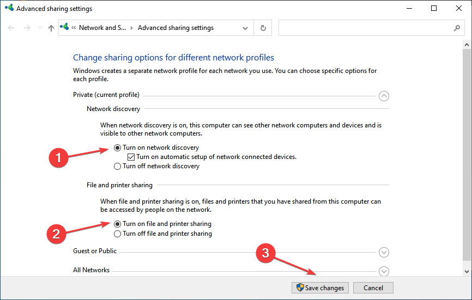Collapse the Private profile section

[x=384, y=96]
